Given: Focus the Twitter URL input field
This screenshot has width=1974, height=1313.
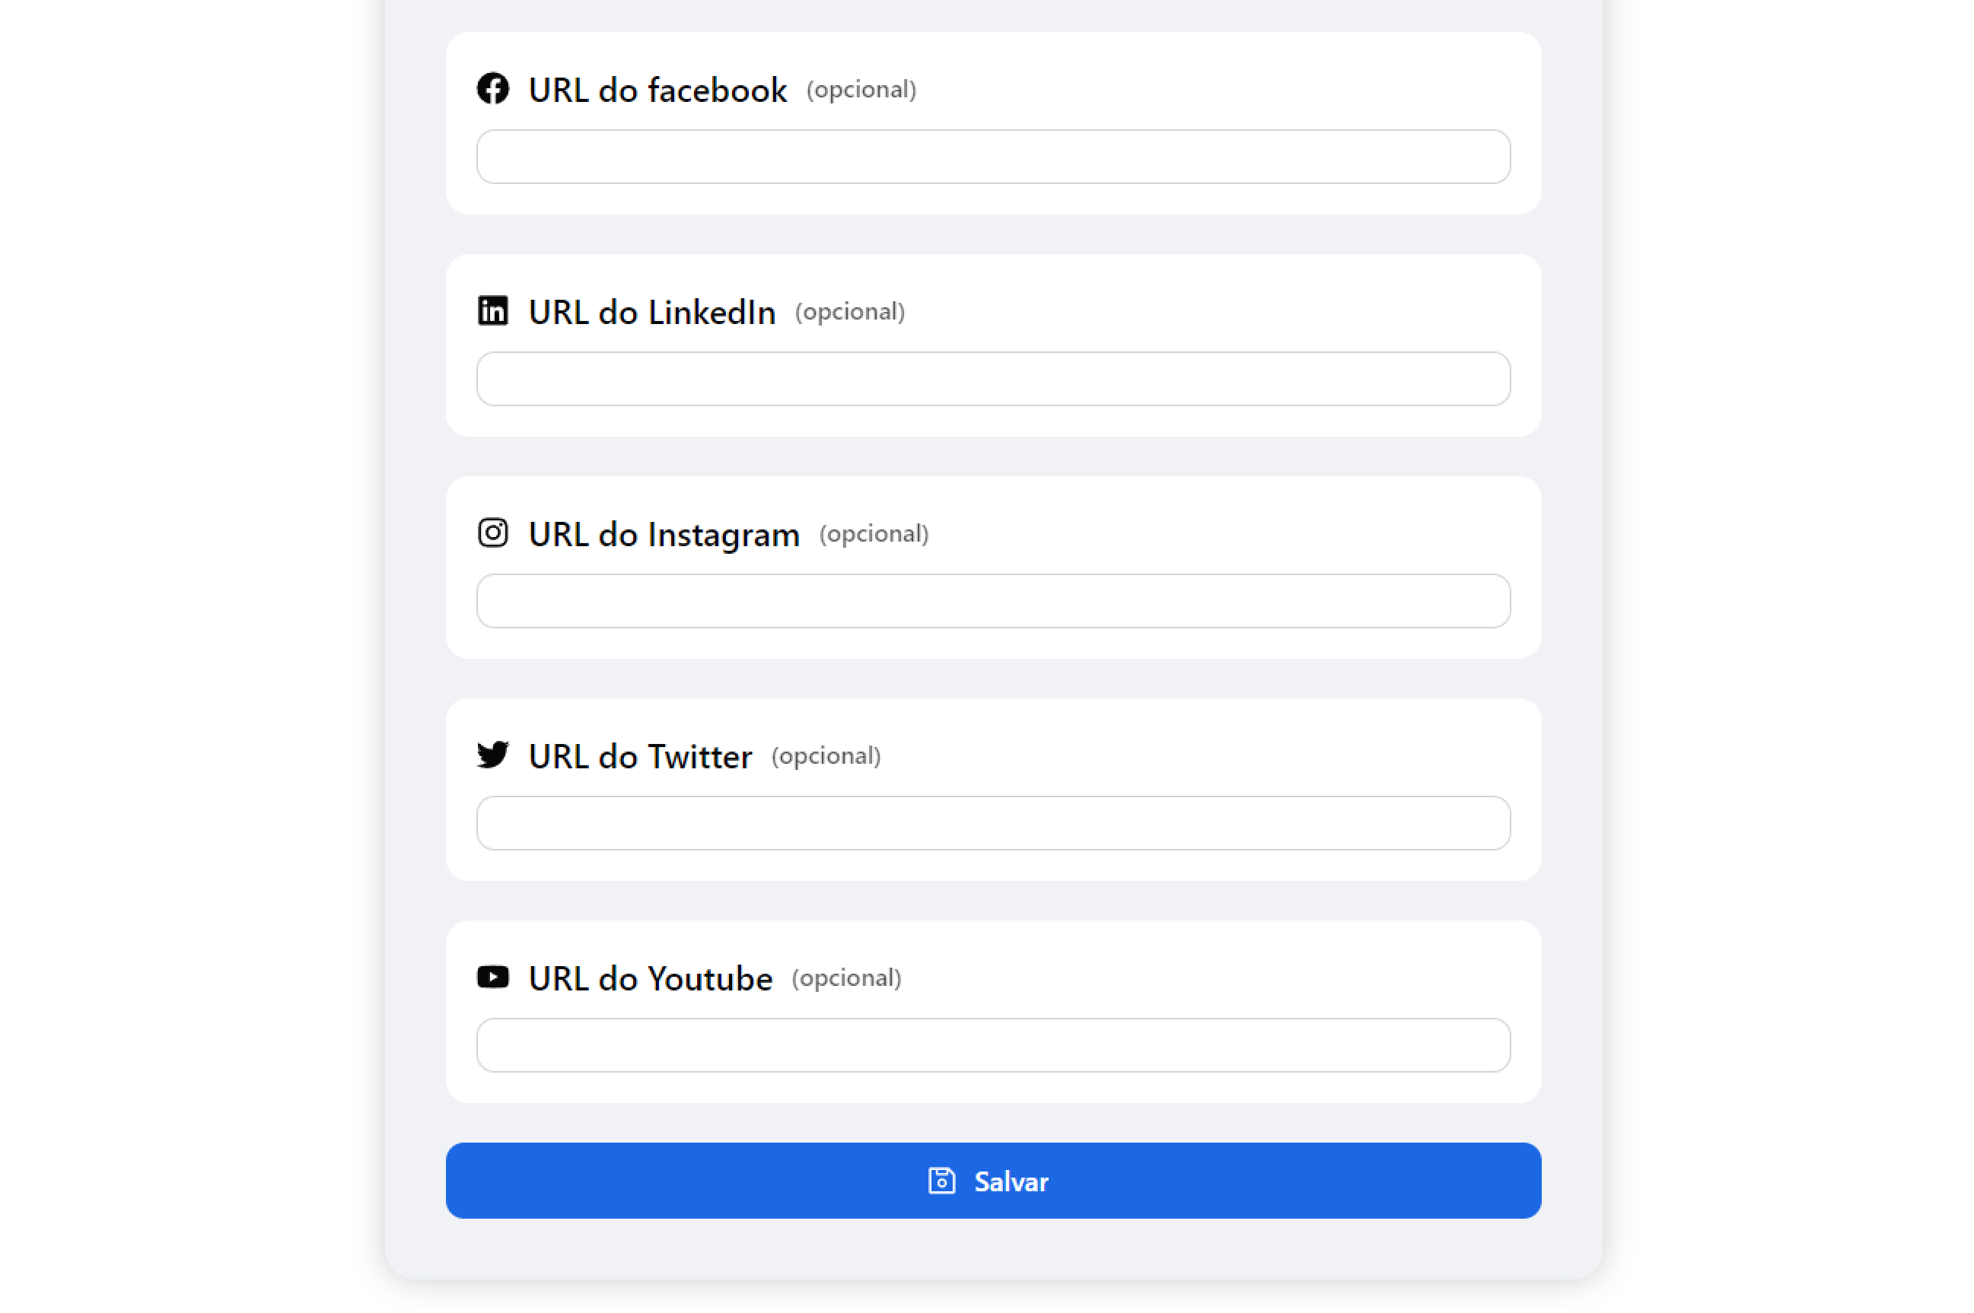Looking at the screenshot, I should click(992, 823).
